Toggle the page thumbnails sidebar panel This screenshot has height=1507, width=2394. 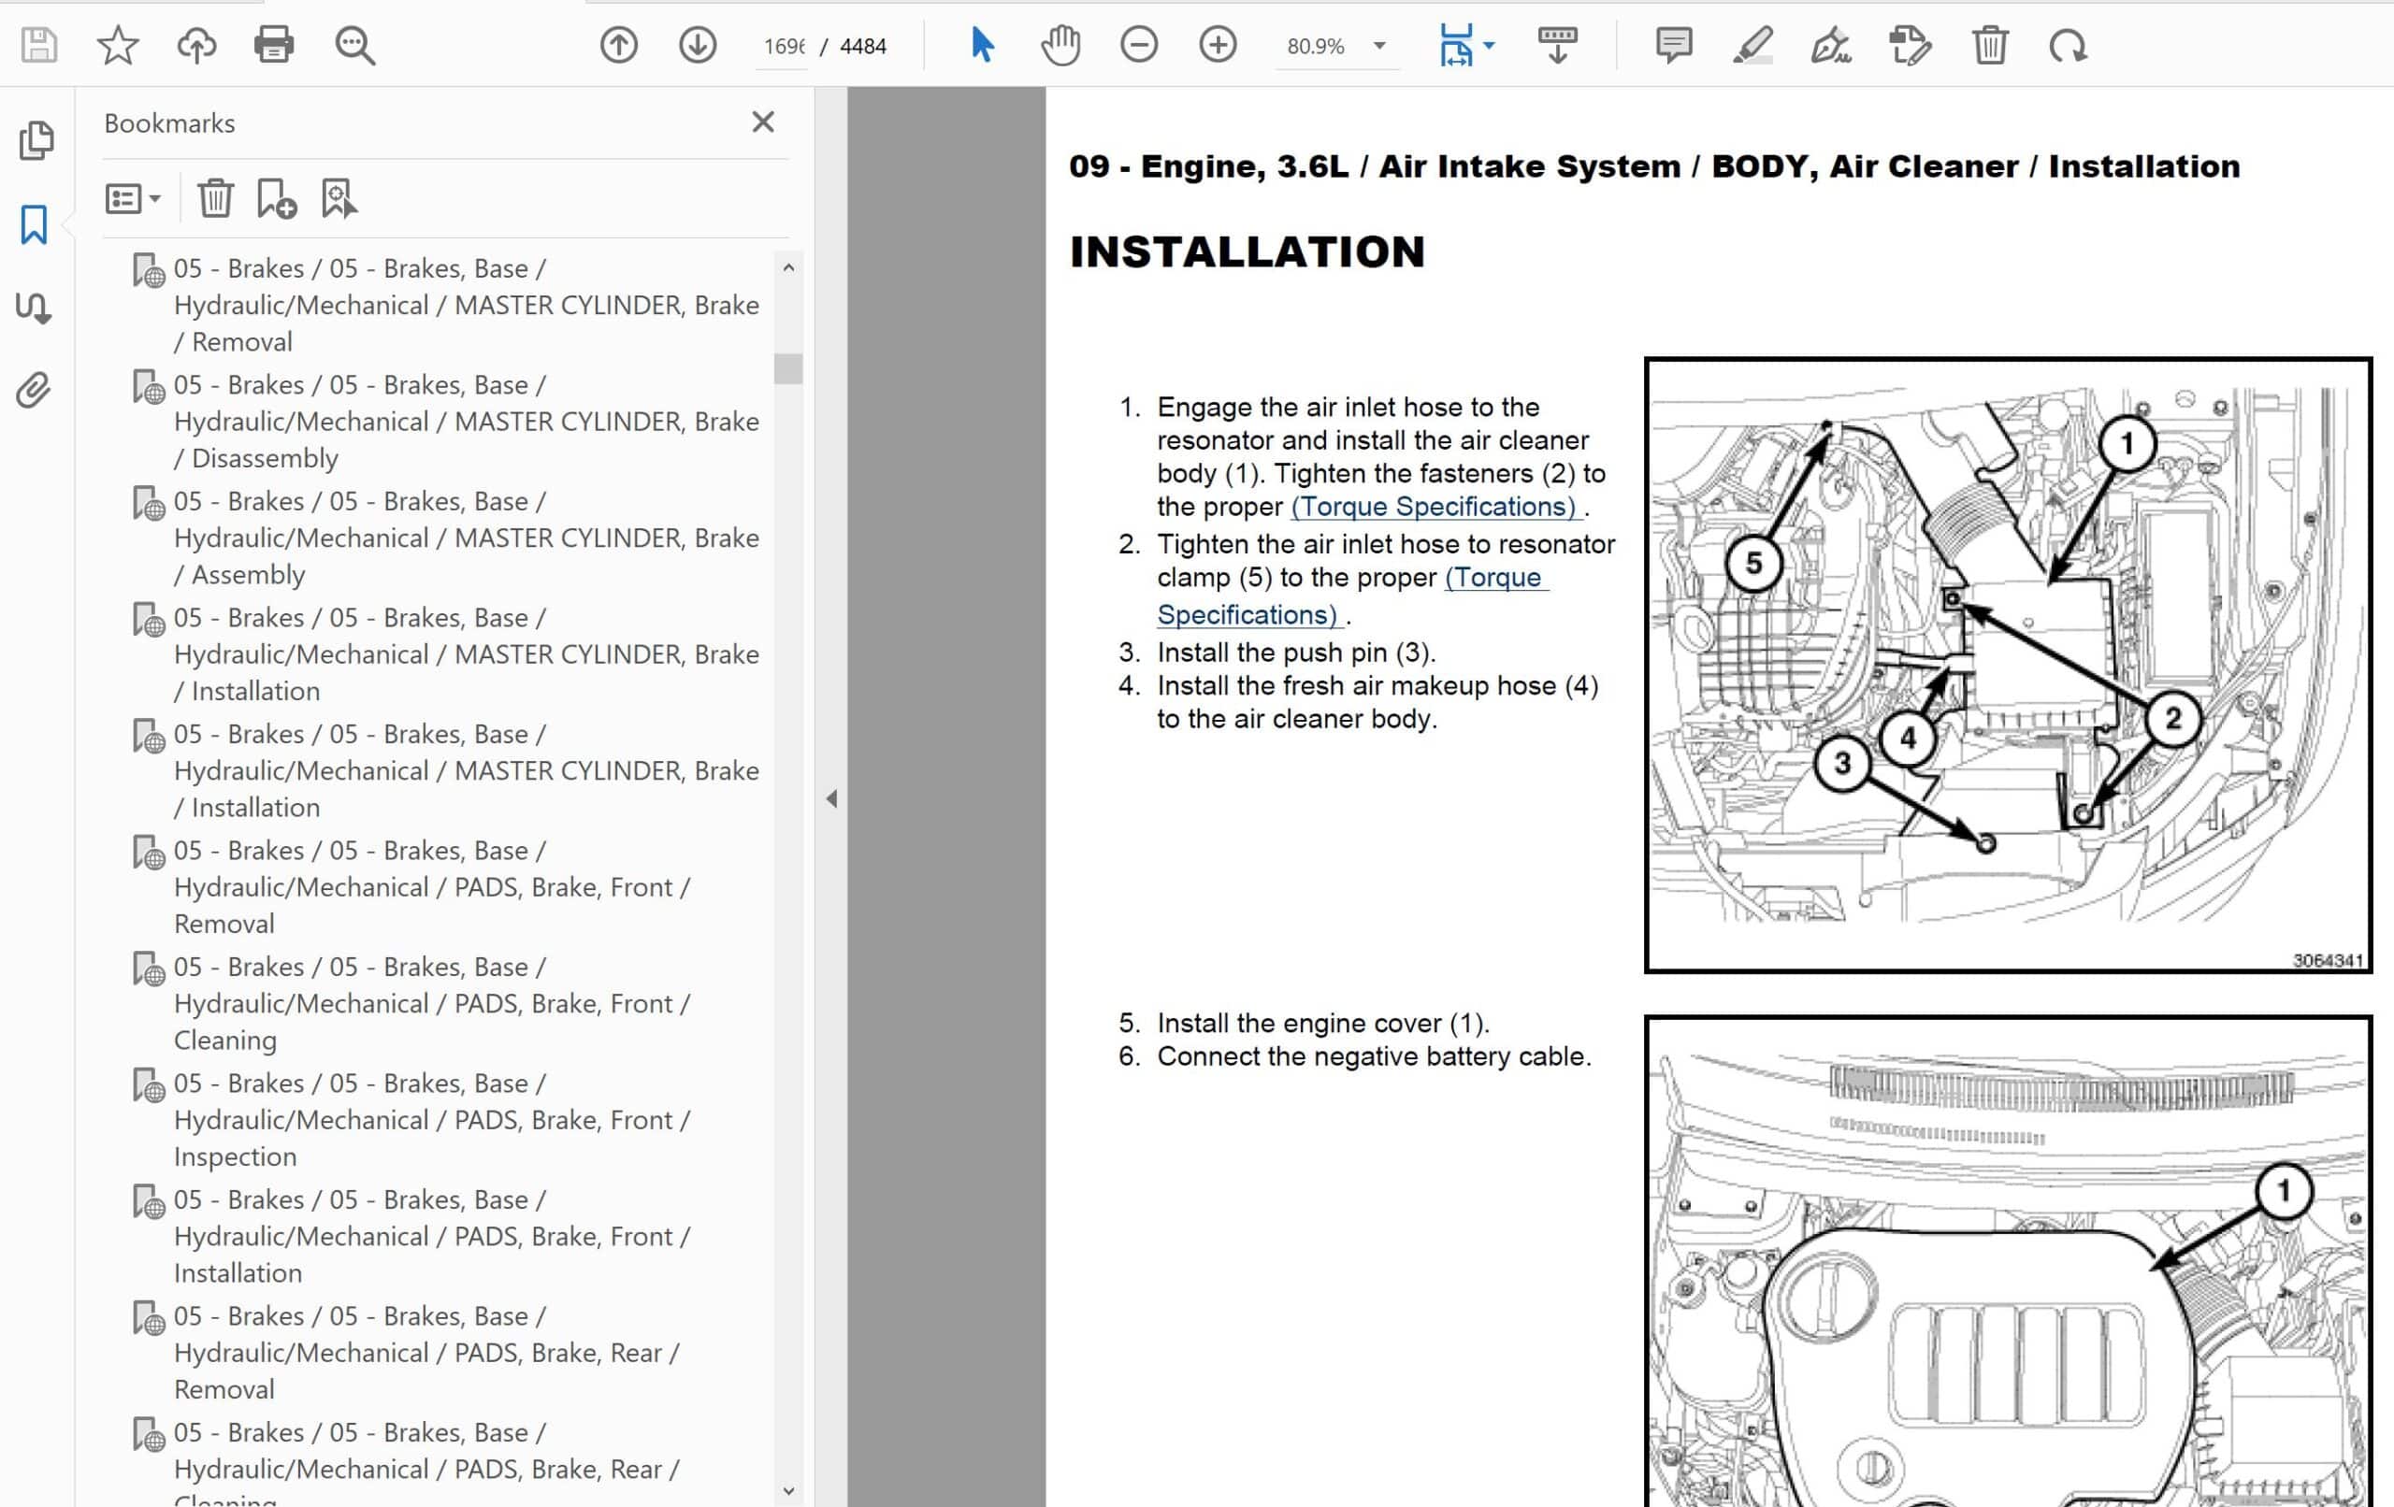[x=36, y=140]
